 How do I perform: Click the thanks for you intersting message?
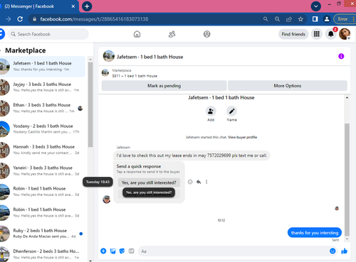(315, 233)
